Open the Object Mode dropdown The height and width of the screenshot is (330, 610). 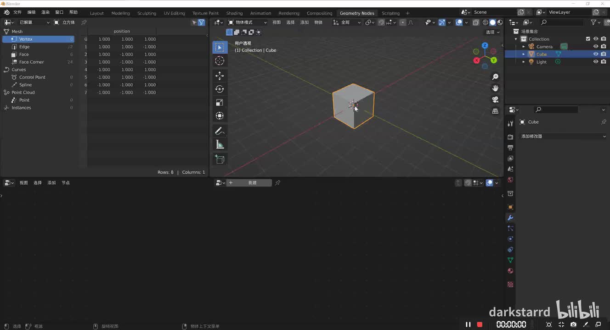(248, 22)
